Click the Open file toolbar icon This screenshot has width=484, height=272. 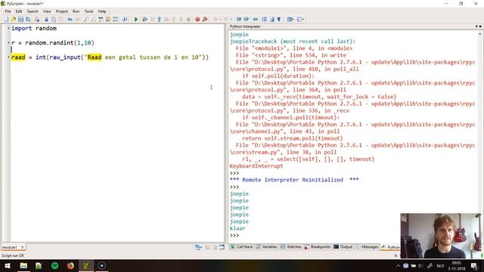[14, 19]
